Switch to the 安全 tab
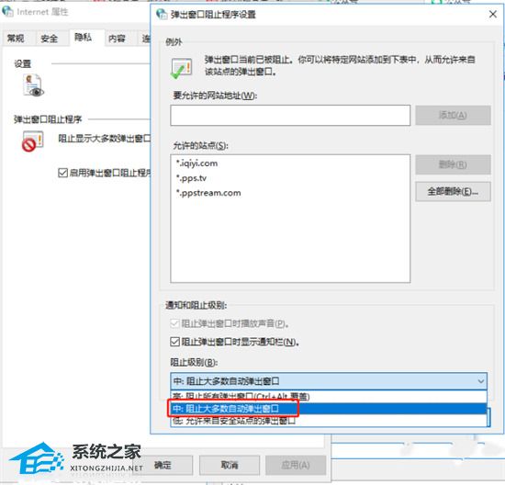This screenshot has width=505, height=485. pyautogui.click(x=50, y=39)
